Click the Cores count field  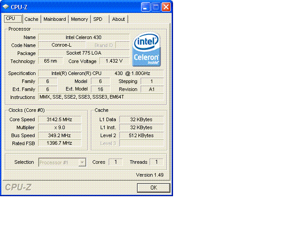(x=116, y=162)
